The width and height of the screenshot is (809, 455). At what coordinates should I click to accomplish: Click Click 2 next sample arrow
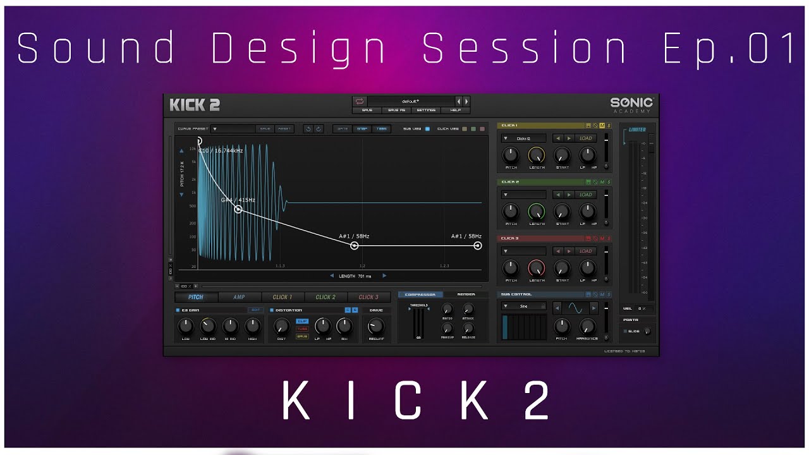tap(569, 195)
